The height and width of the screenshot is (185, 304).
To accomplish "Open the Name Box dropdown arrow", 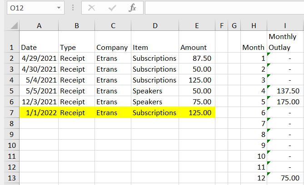I will pos(59,8).
